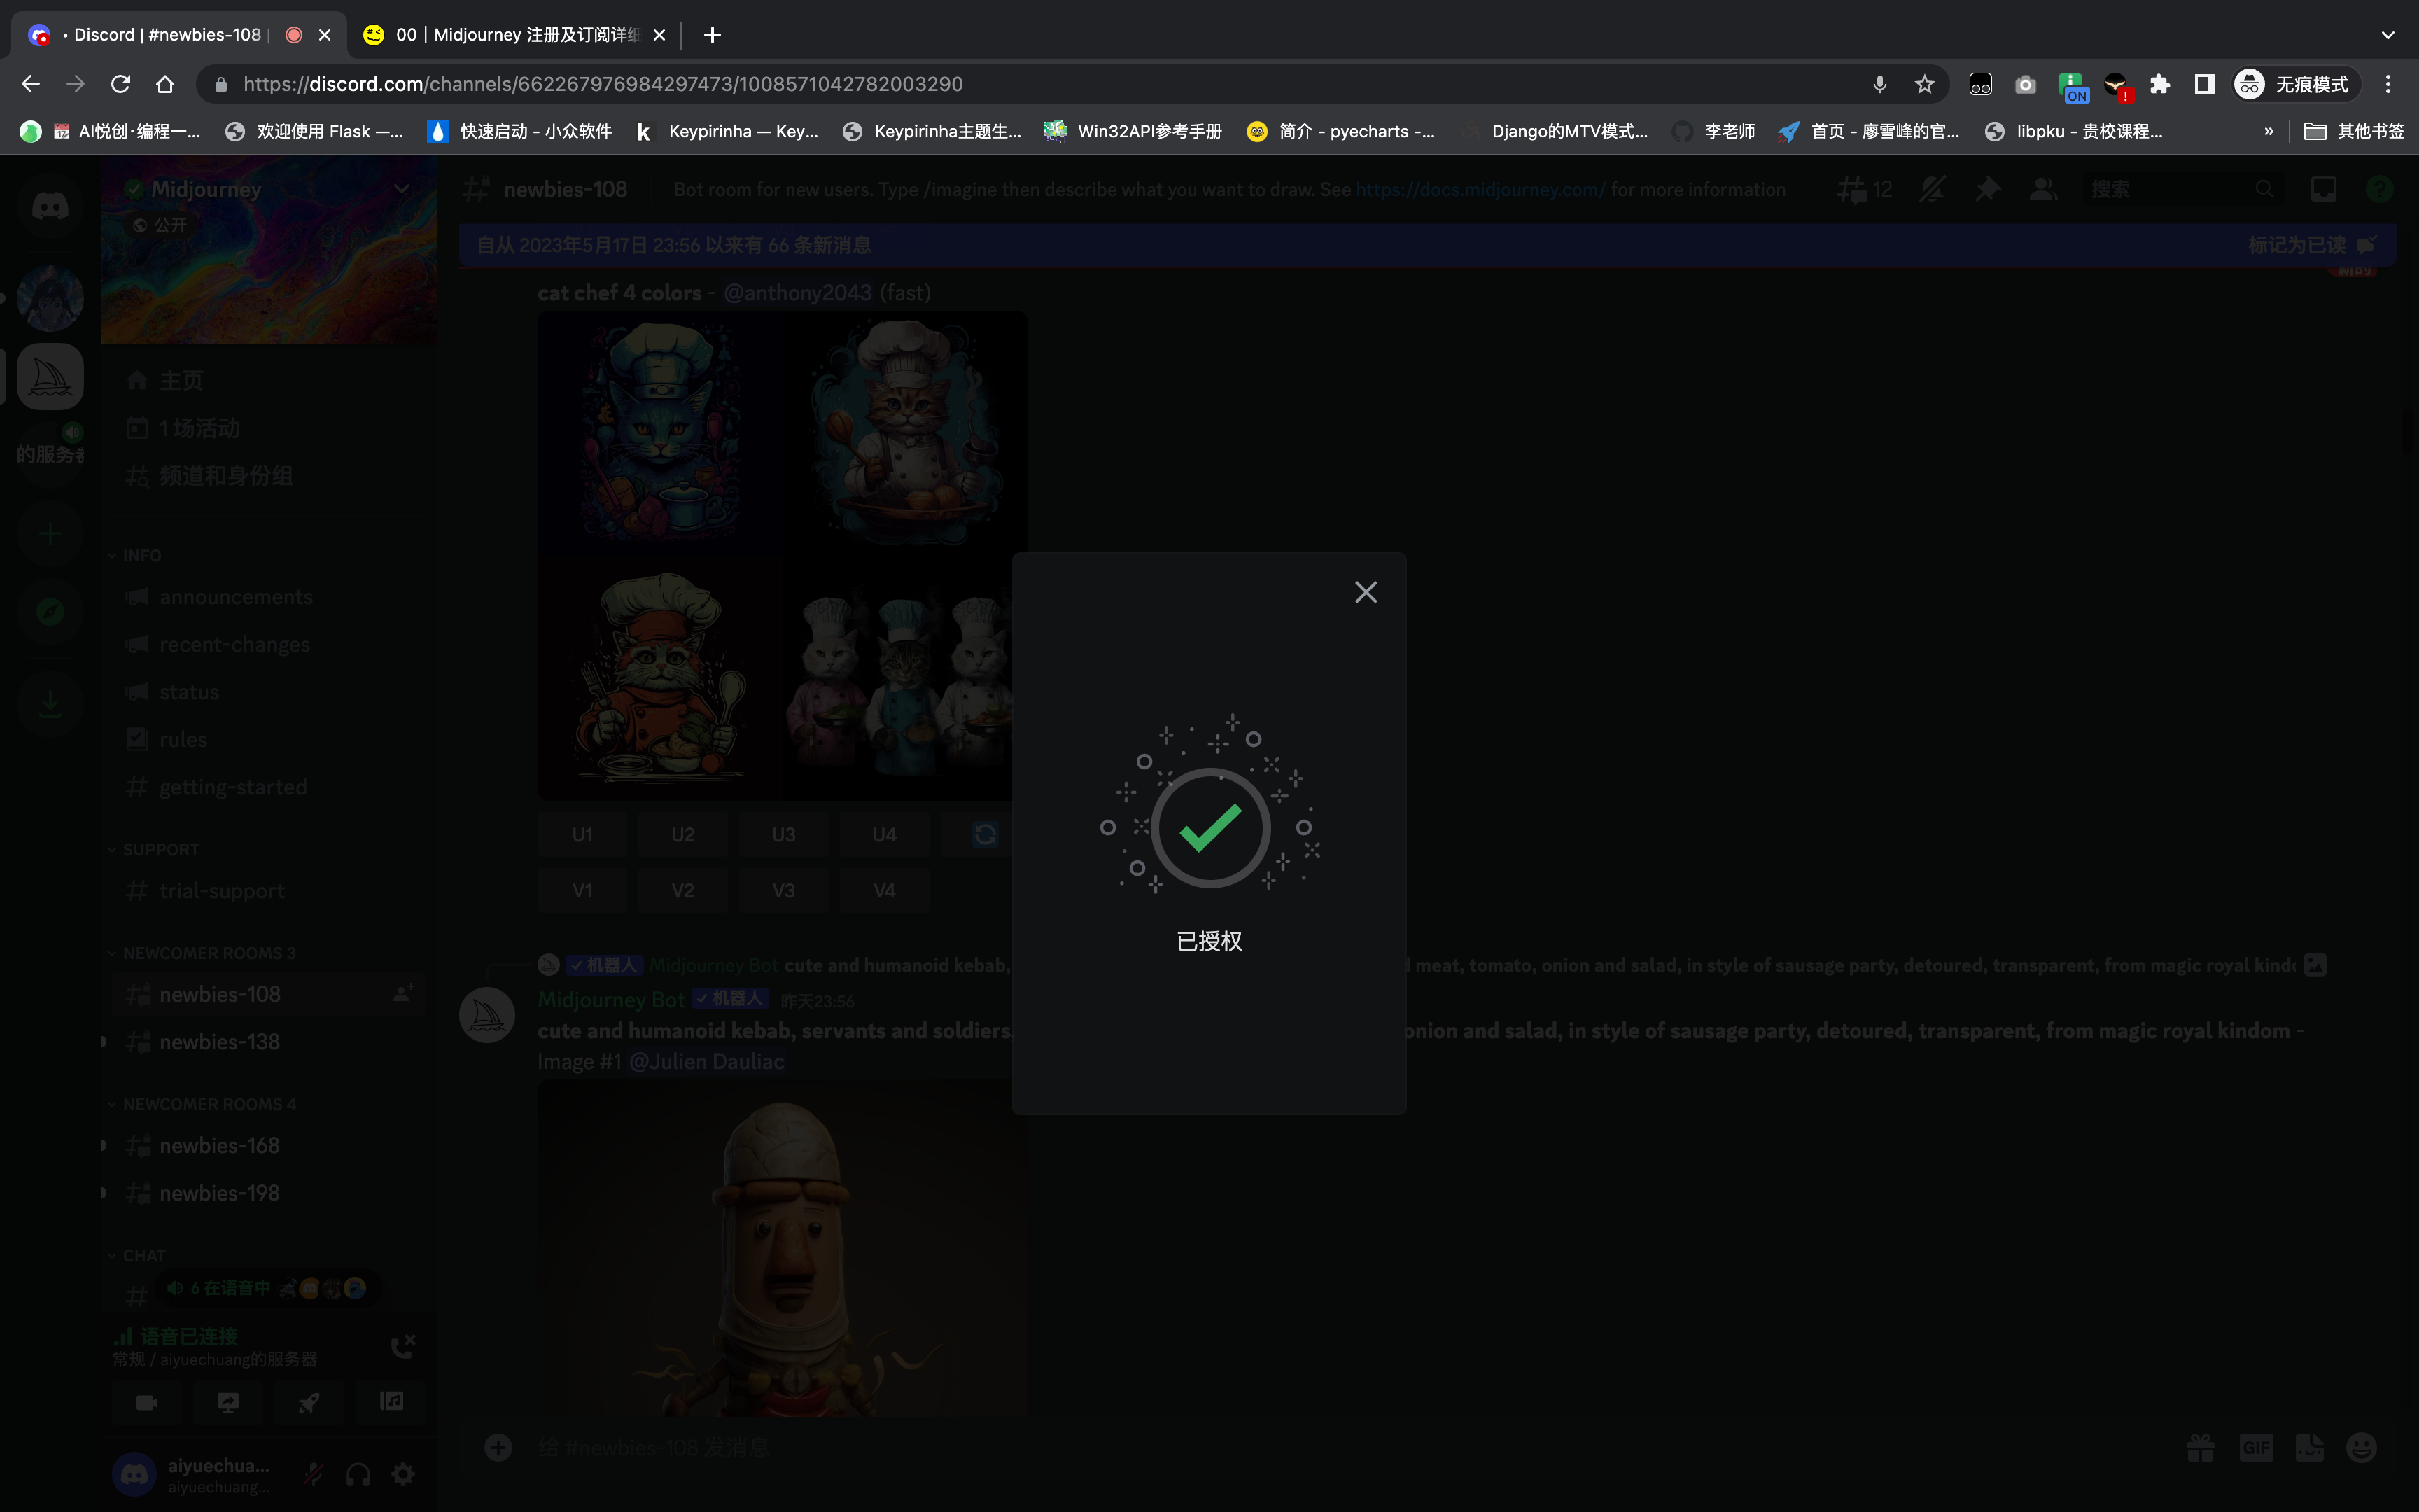Add a server with the plus icon
This screenshot has width=2419, height=1512.
tap(50, 534)
